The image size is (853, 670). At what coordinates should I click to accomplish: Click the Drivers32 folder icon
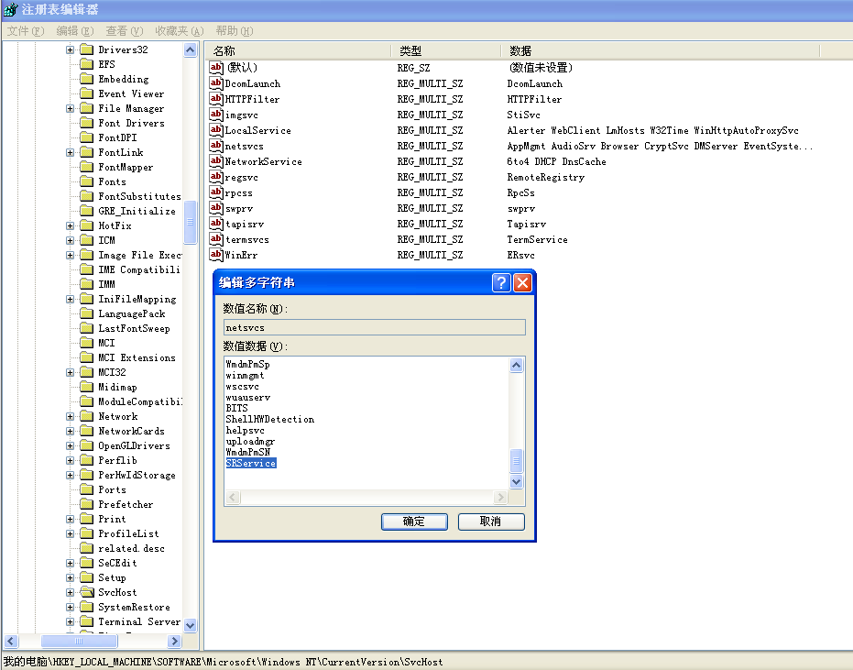click(x=86, y=49)
